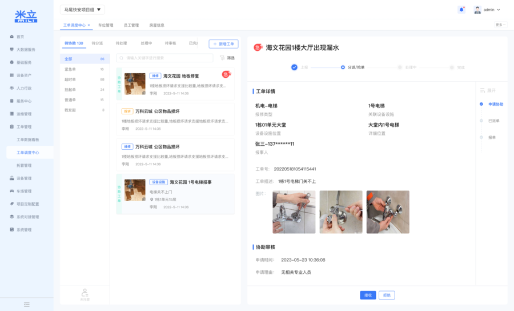Click the keyword search input field
Viewport: 514px width, 311px height.
coord(164,58)
